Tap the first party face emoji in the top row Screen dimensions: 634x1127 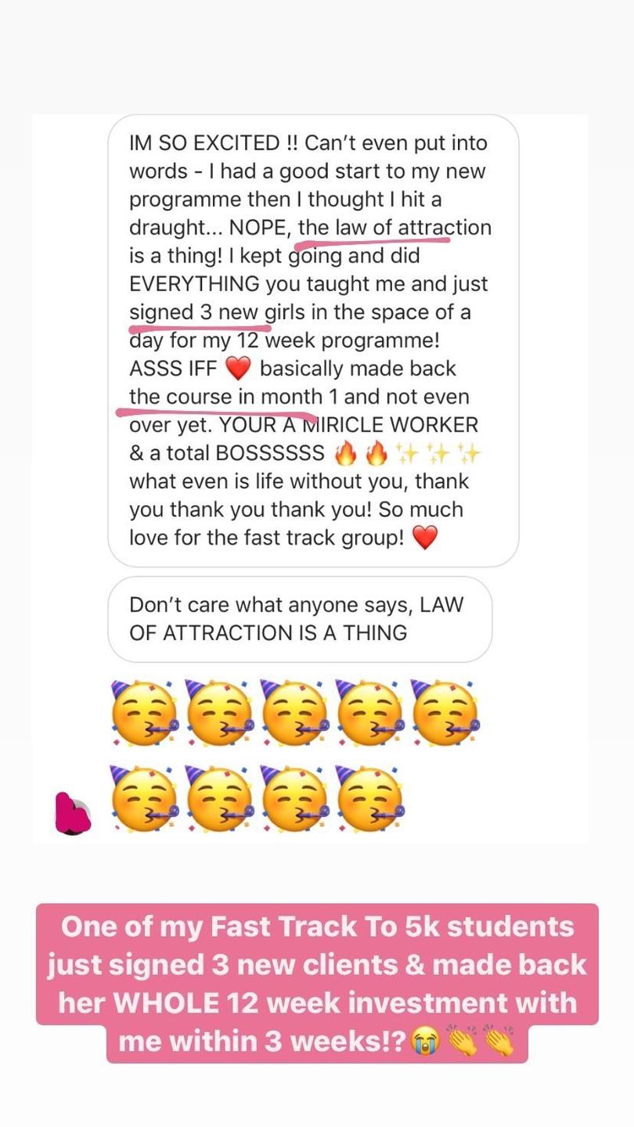point(144,712)
